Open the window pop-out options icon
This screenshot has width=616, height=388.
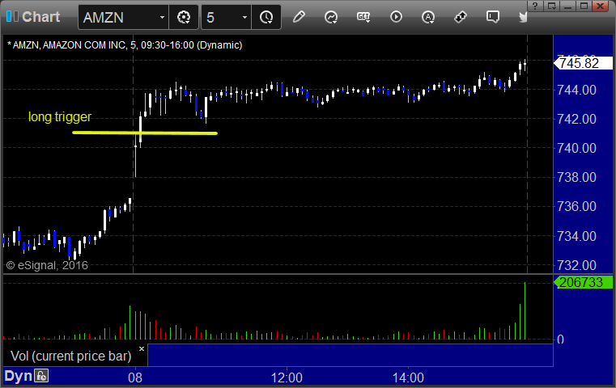551,6
